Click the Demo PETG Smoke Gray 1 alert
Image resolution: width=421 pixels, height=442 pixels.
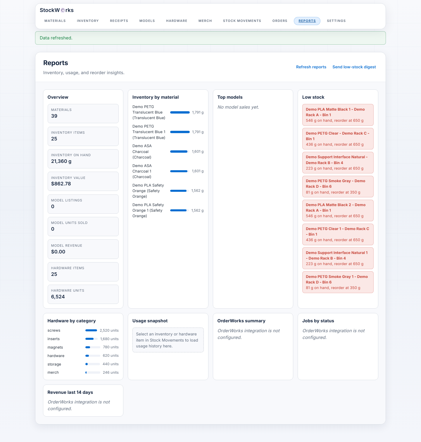(338, 282)
